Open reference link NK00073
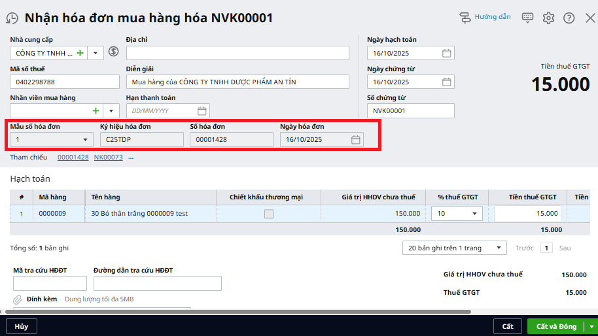The width and height of the screenshot is (598, 336). 108,158
